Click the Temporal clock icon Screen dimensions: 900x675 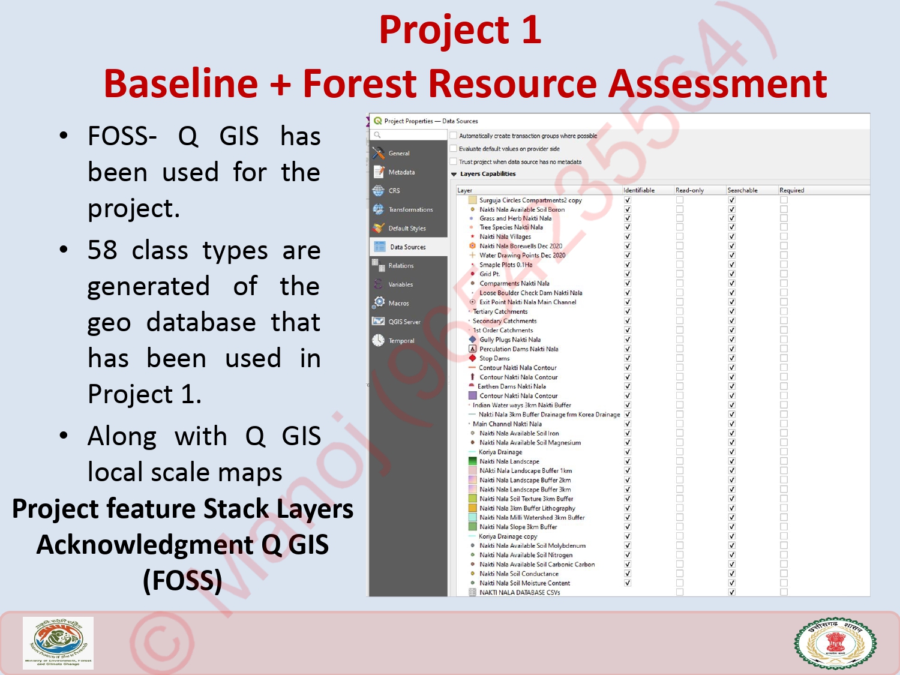pos(378,341)
